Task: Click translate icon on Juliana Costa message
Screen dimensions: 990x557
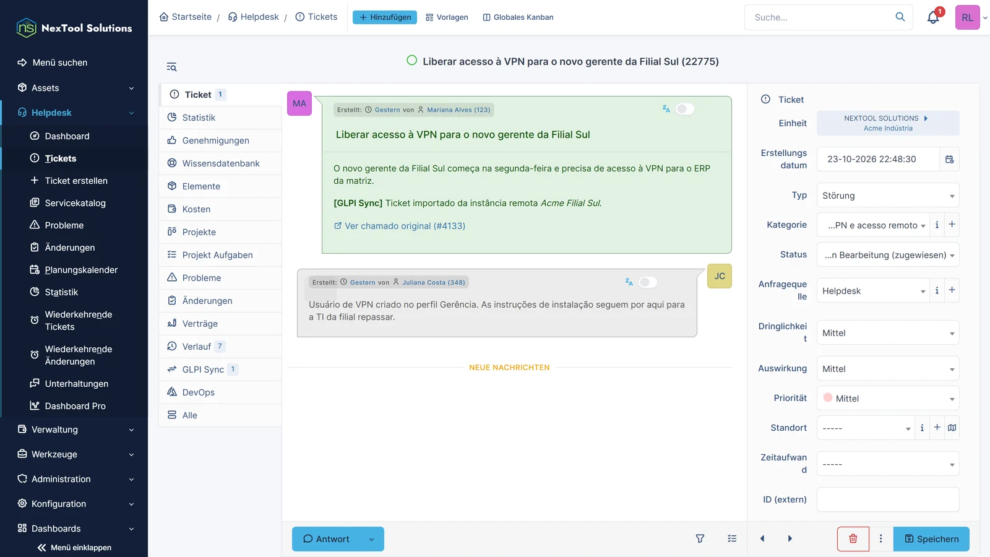Action: click(x=629, y=282)
